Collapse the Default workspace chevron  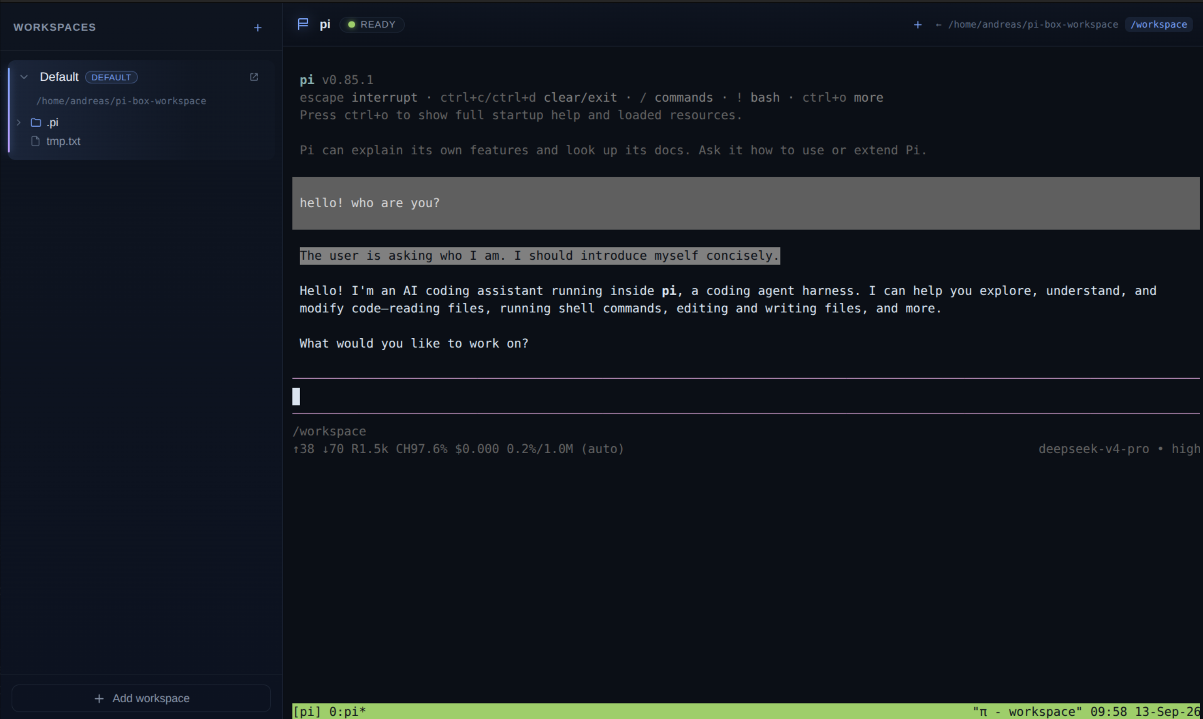24,77
